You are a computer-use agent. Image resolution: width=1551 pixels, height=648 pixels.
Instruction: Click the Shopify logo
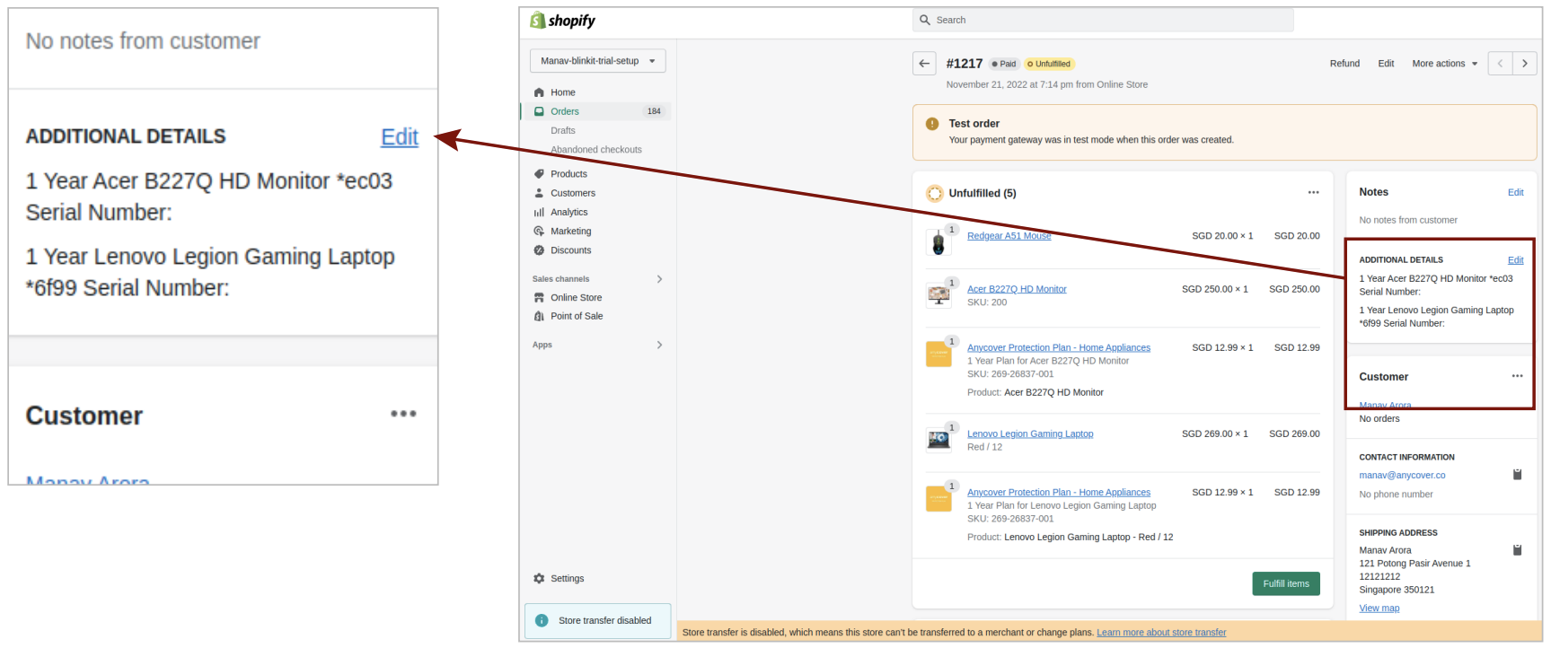[x=562, y=21]
